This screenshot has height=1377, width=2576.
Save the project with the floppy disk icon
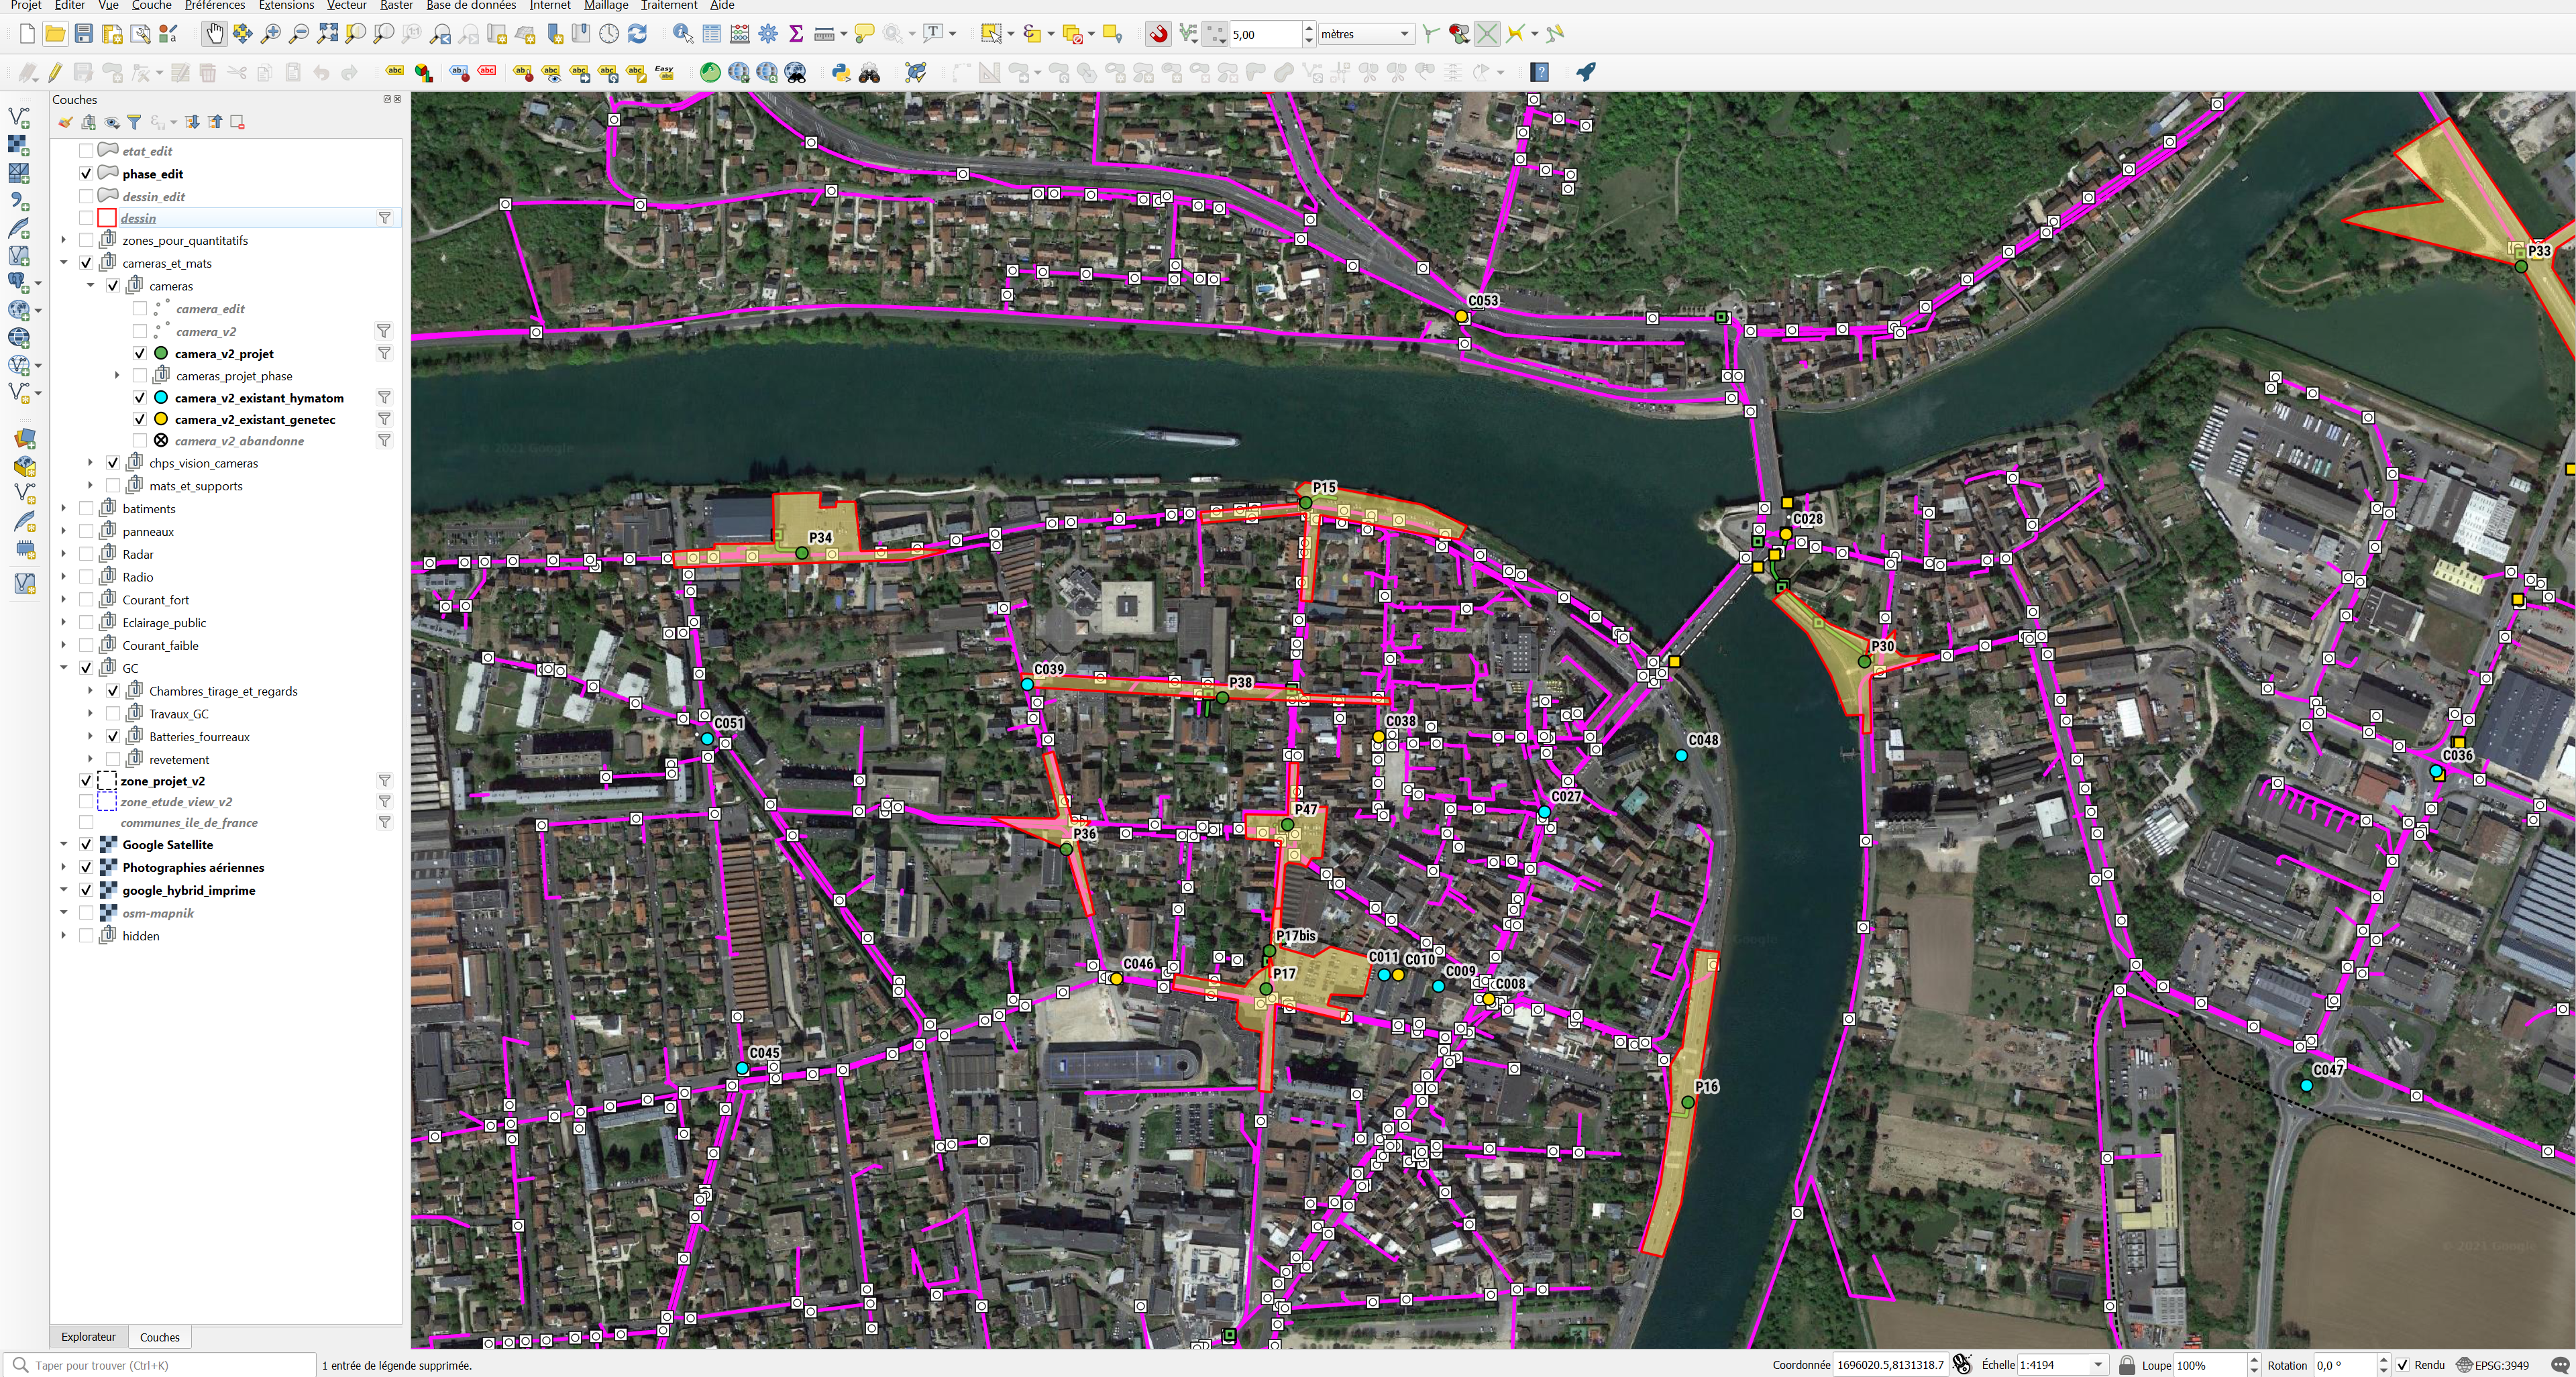(84, 34)
